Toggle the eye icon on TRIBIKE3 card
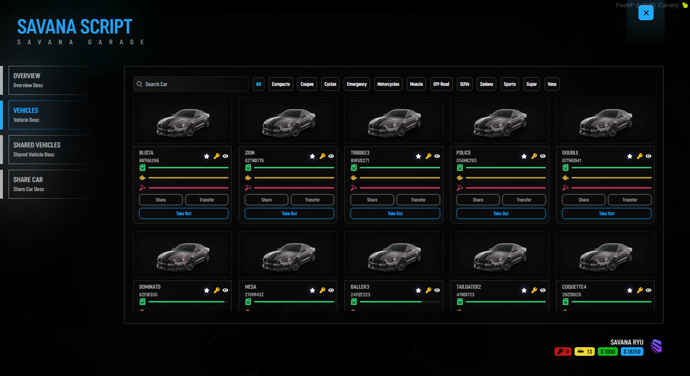Viewport: 690px width, 376px height. click(437, 156)
